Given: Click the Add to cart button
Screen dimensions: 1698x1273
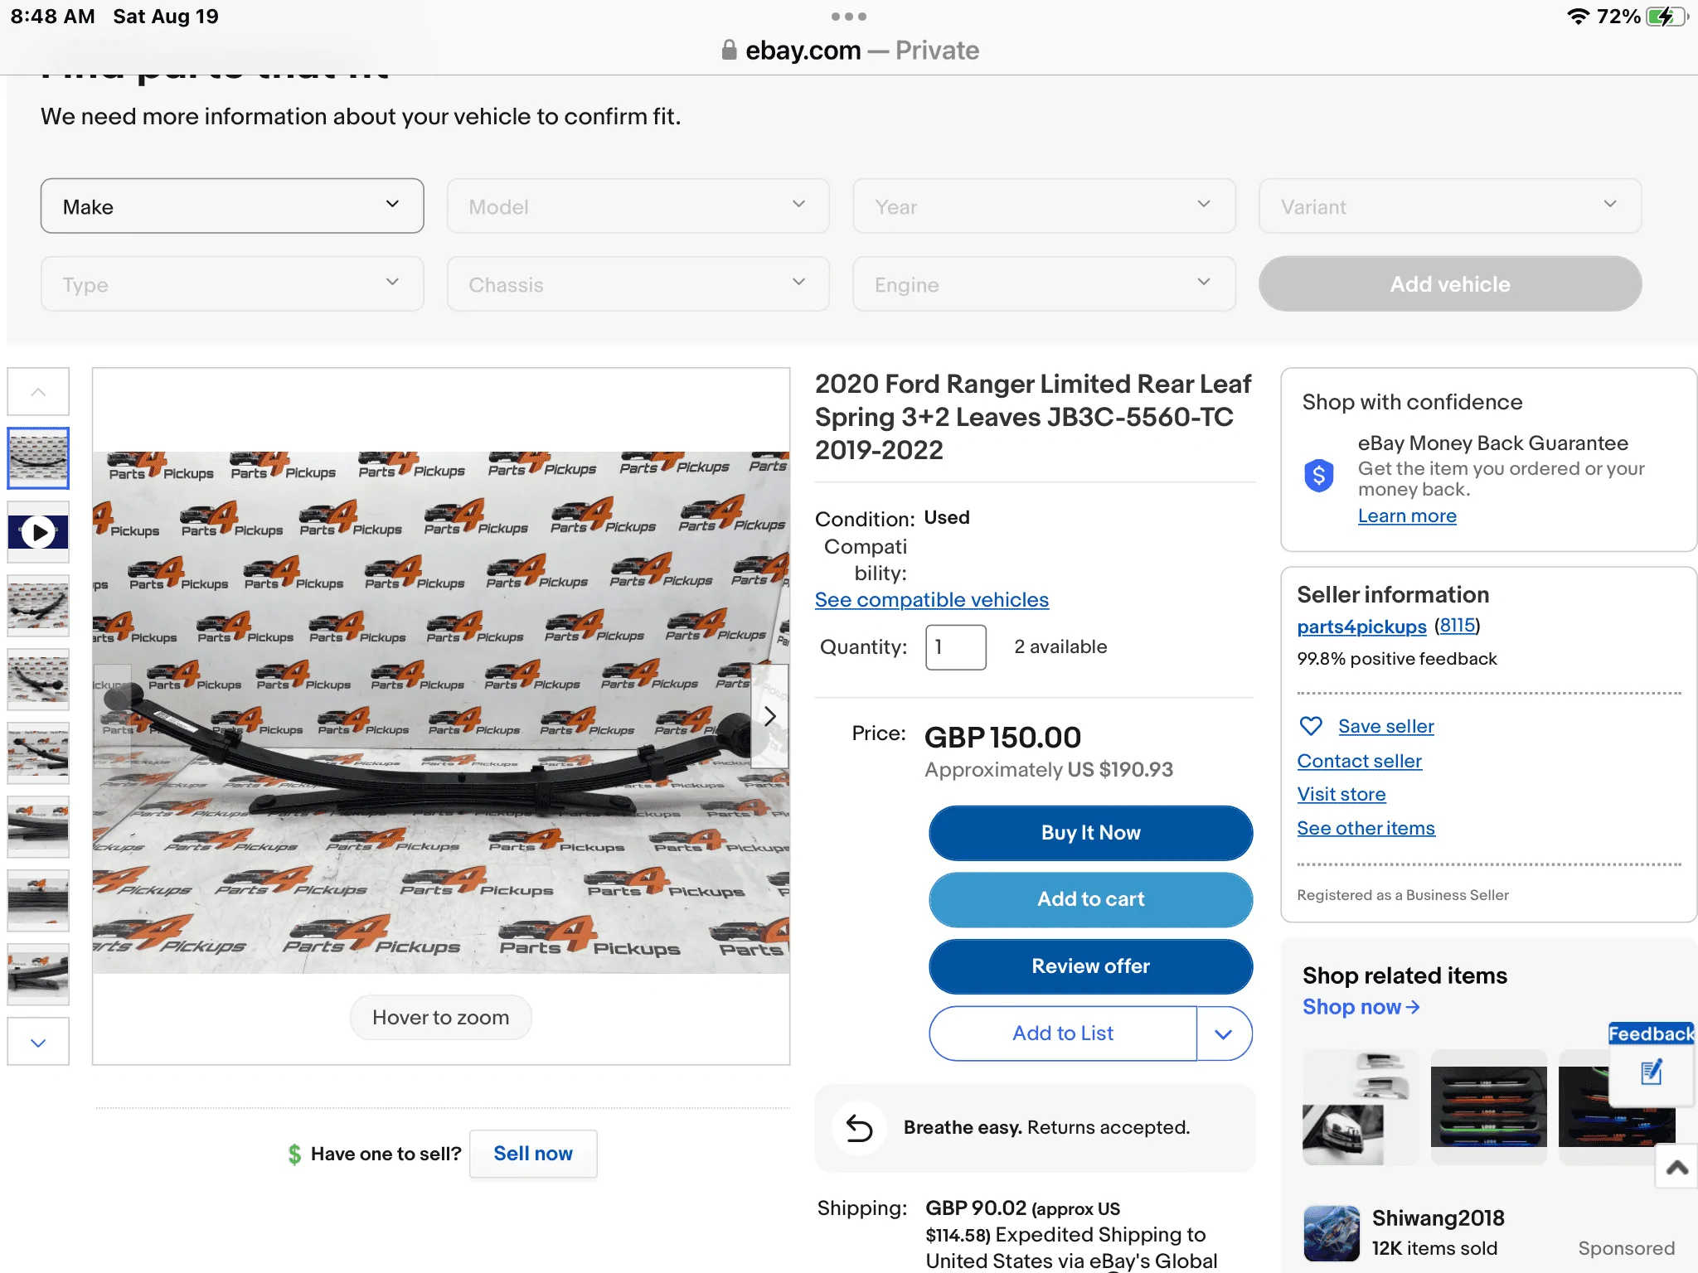Looking at the screenshot, I should 1090,899.
